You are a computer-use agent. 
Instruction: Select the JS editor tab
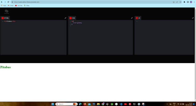[x=138, y=18]
